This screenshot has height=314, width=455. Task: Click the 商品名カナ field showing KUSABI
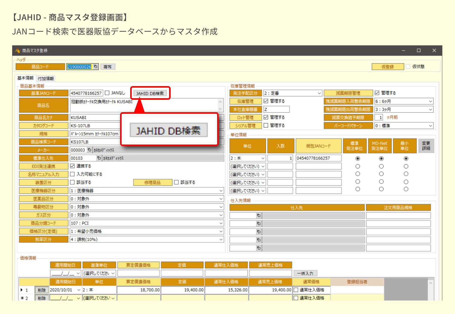pos(95,117)
